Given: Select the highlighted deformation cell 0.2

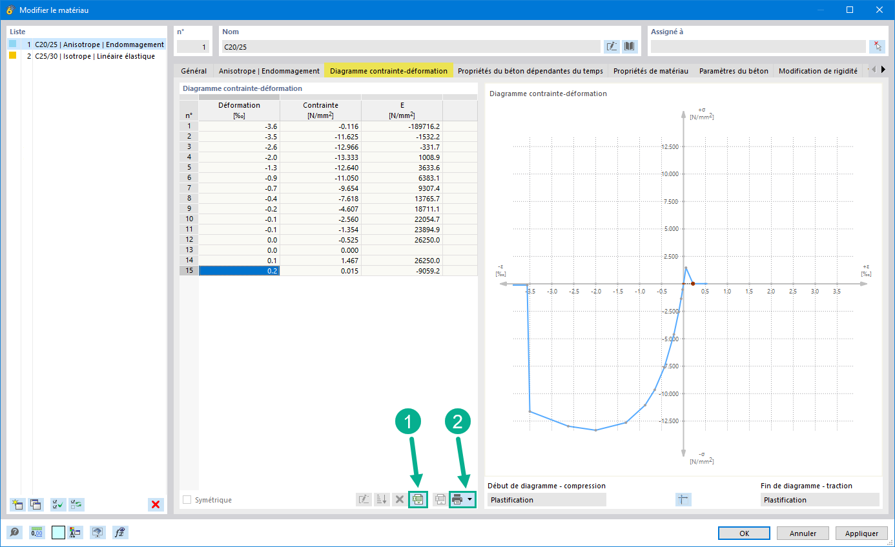Looking at the screenshot, I should (239, 270).
